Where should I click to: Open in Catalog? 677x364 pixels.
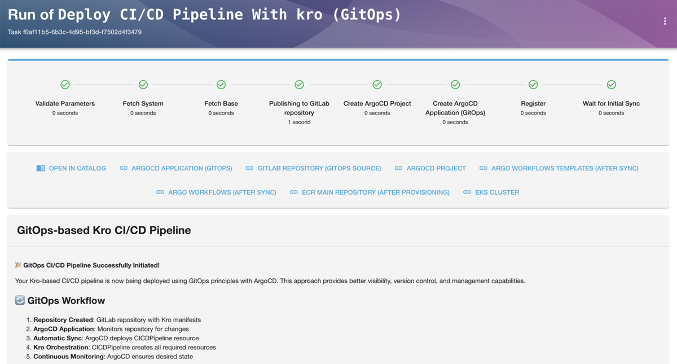point(77,168)
